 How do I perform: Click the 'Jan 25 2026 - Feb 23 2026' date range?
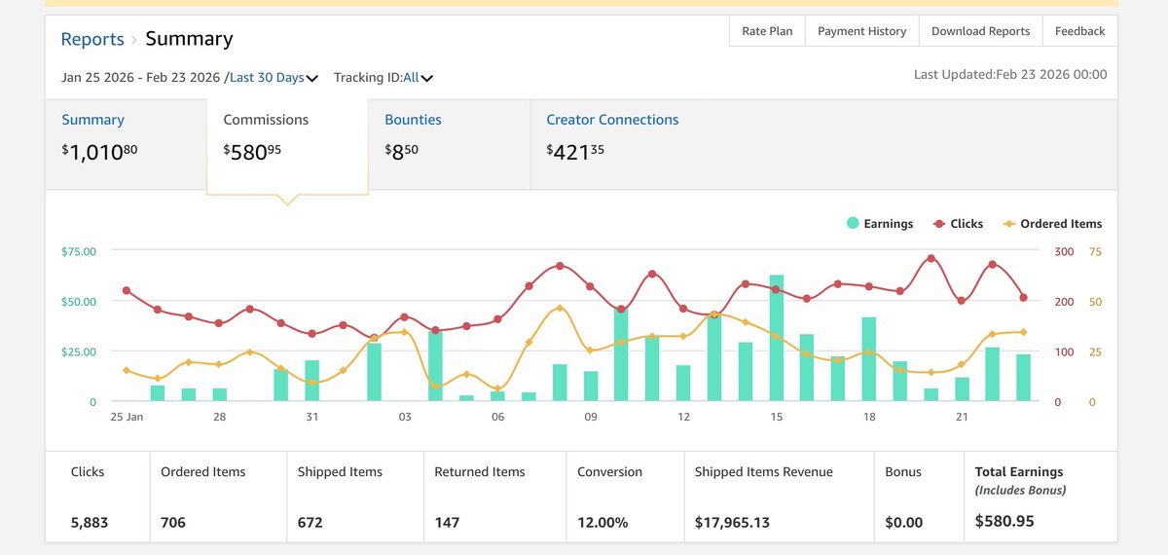tap(141, 77)
